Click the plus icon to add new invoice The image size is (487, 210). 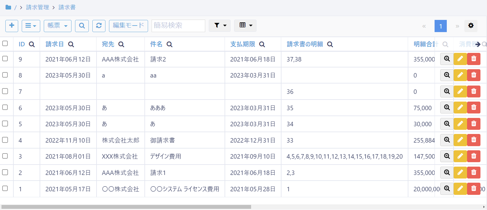(12, 26)
